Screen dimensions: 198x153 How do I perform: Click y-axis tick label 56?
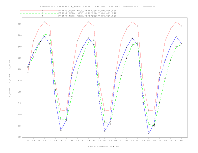19,126
